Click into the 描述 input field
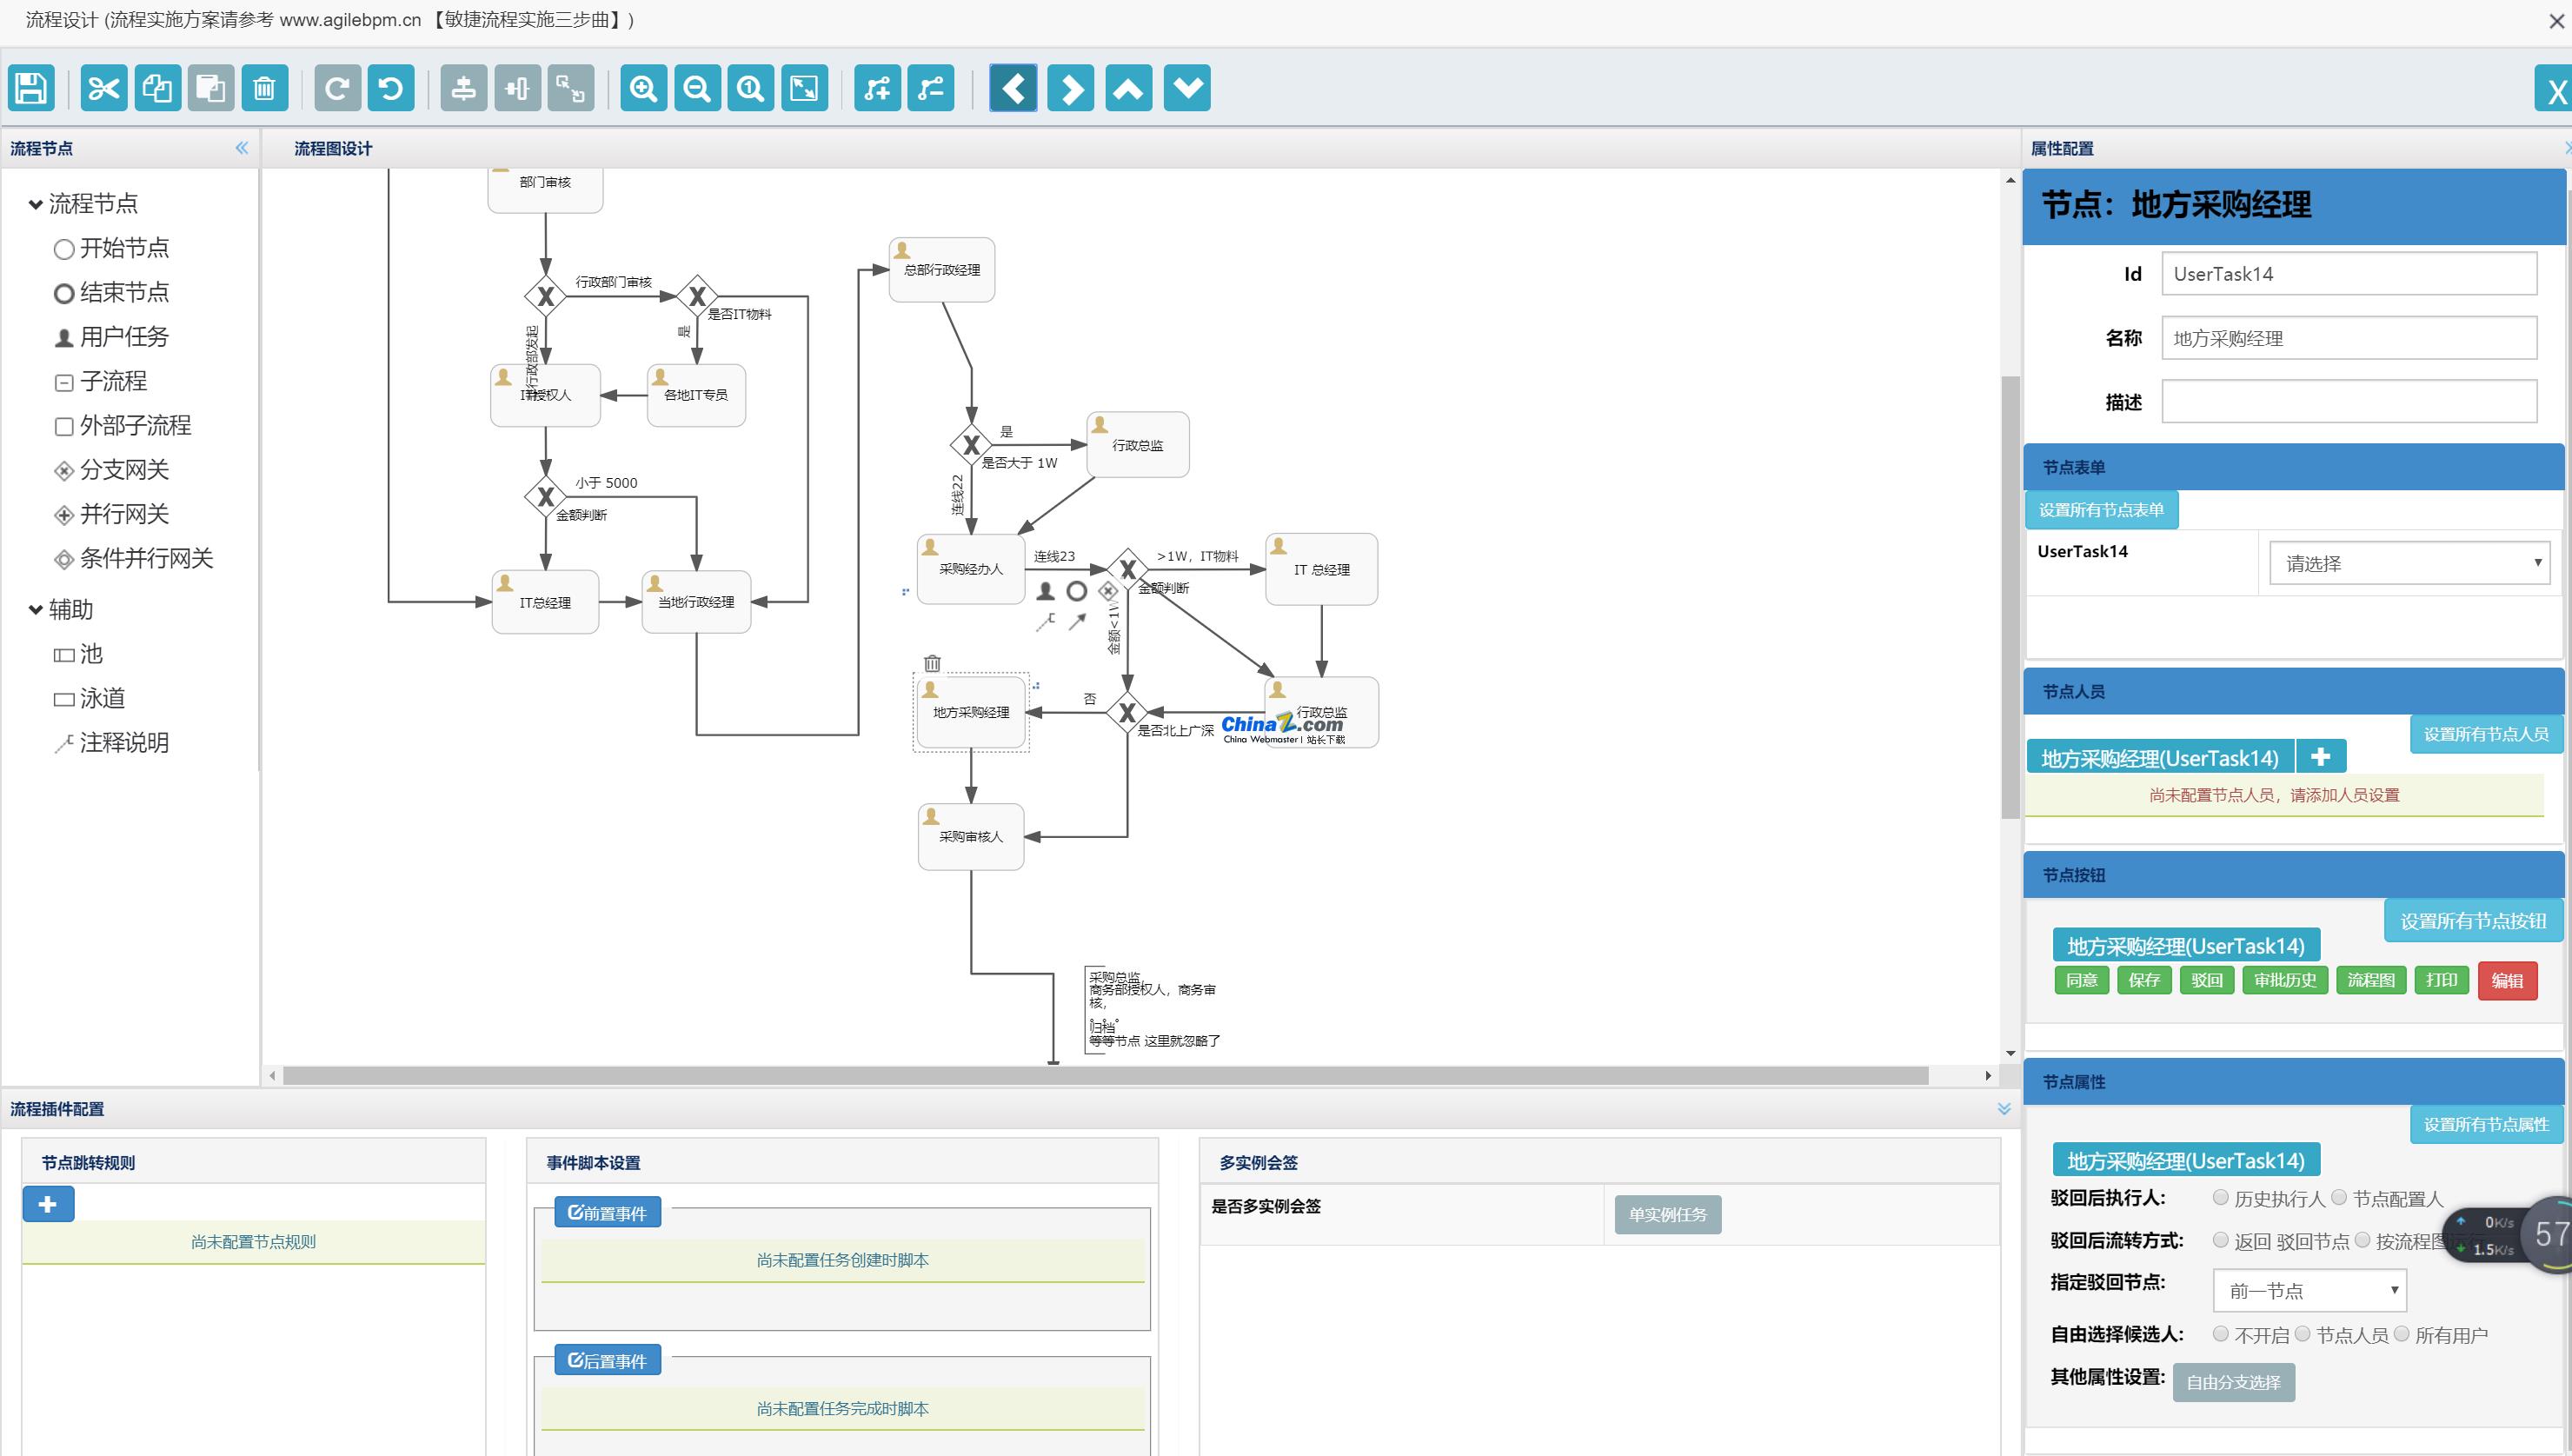 point(2348,401)
